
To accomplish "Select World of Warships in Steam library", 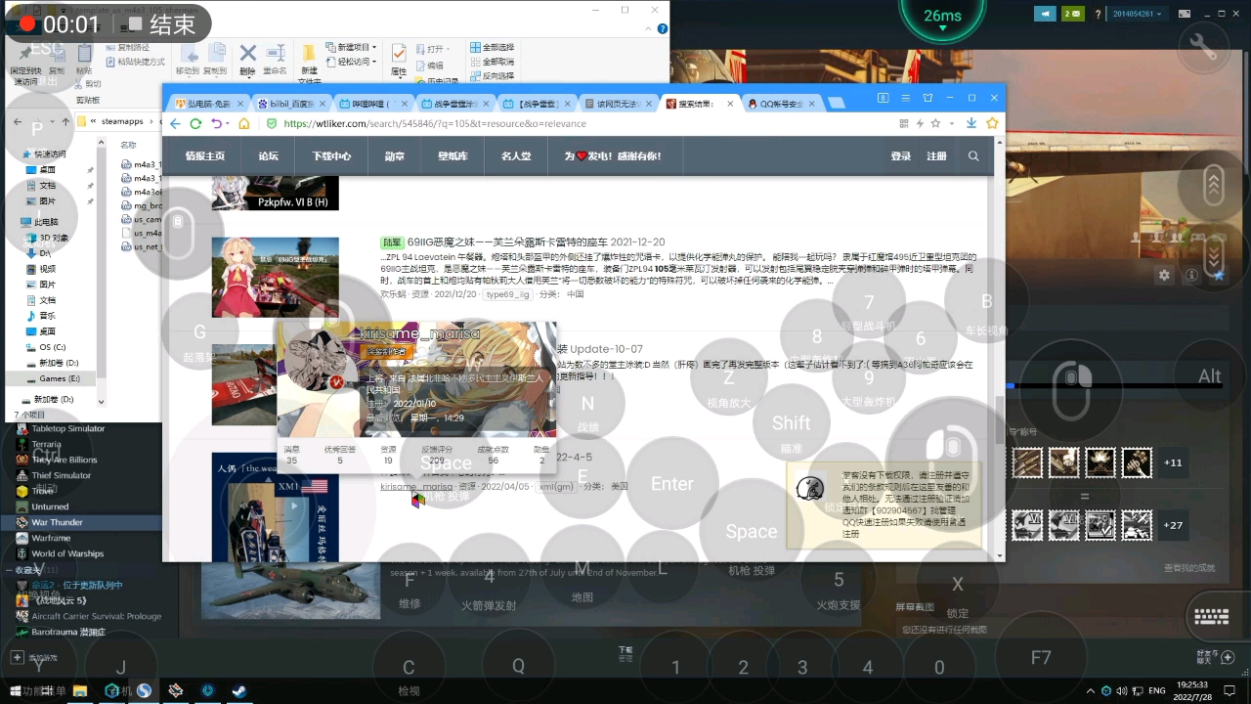I will coord(81,553).
